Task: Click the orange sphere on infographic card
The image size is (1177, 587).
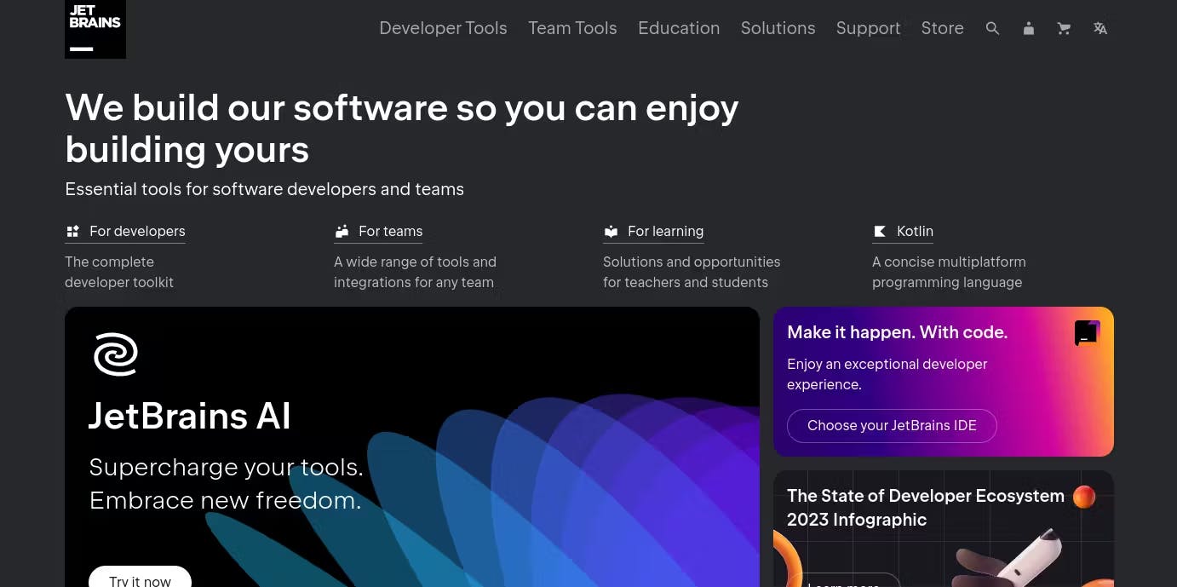Action: 1084,496
